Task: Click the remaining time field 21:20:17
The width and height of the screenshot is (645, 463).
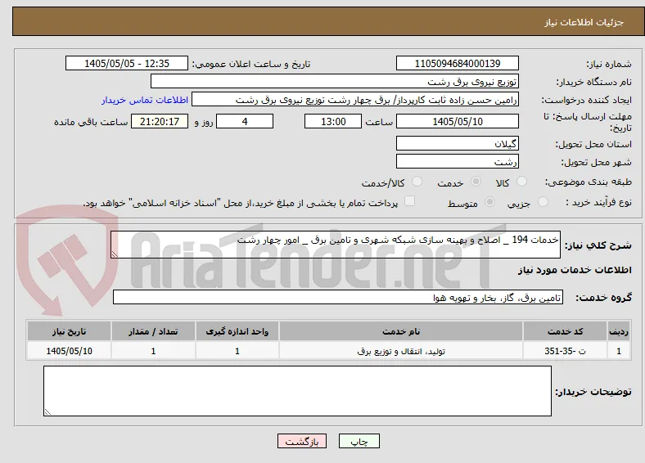Action: (x=160, y=121)
